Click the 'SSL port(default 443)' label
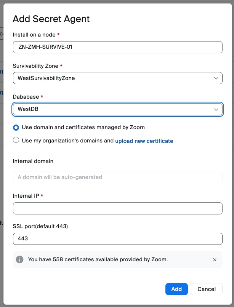Image resolution: width=234 pixels, height=307 pixels. point(40,226)
